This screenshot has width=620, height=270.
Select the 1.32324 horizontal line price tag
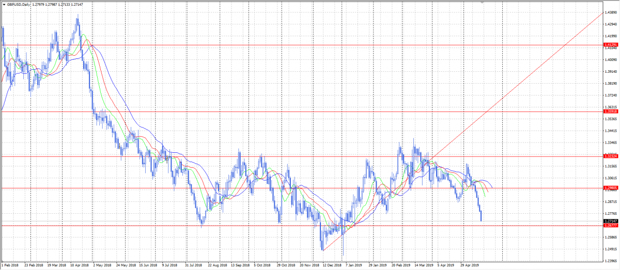coord(611,156)
